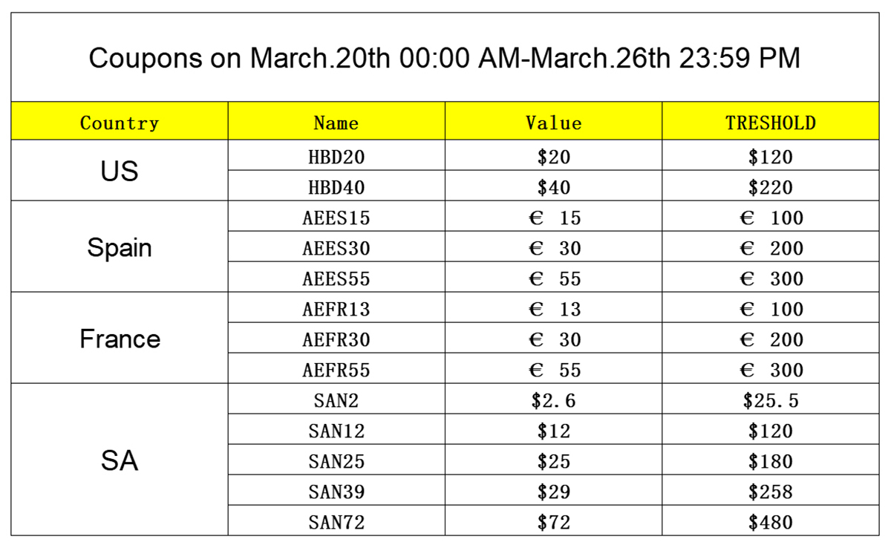Select the SAN72 coupon code
The image size is (891, 548).
pyautogui.click(x=336, y=522)
